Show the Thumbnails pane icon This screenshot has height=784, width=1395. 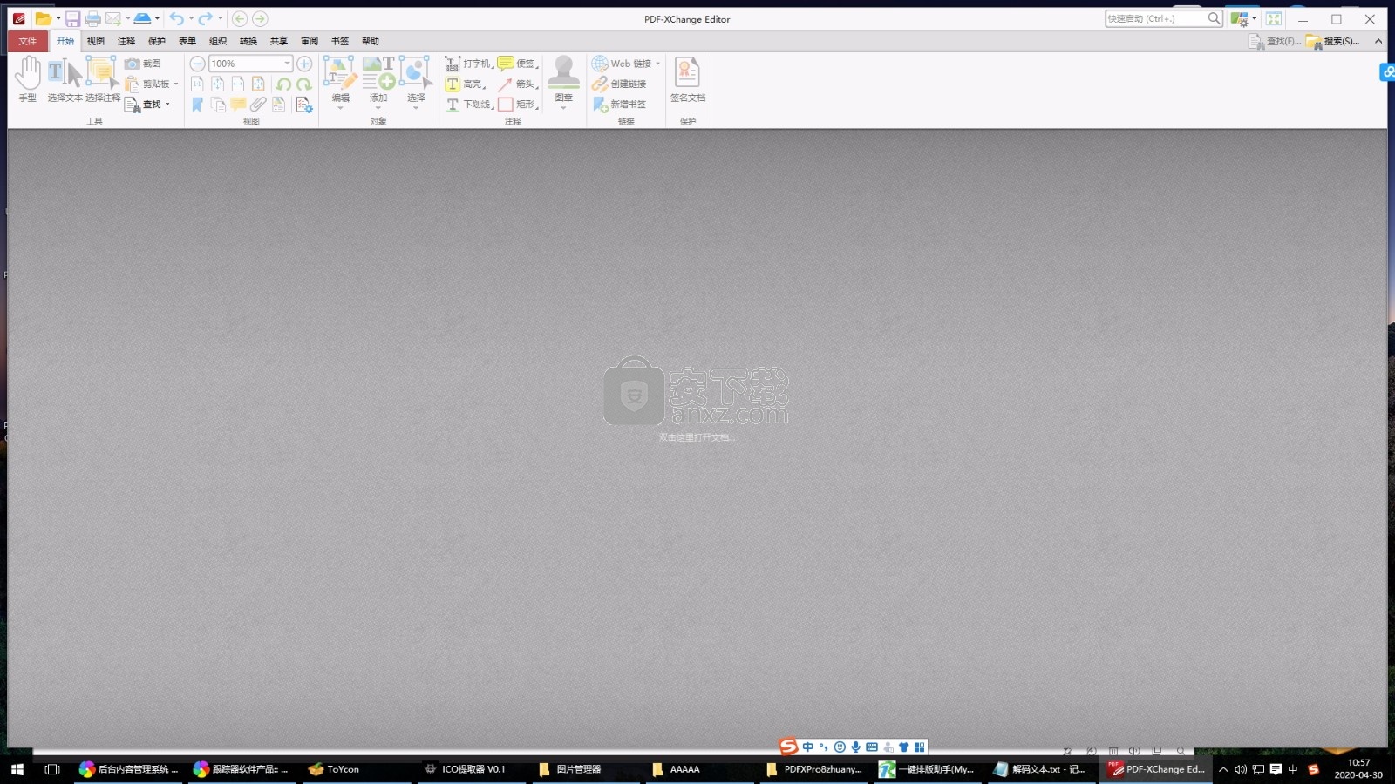tap(218, 105)
